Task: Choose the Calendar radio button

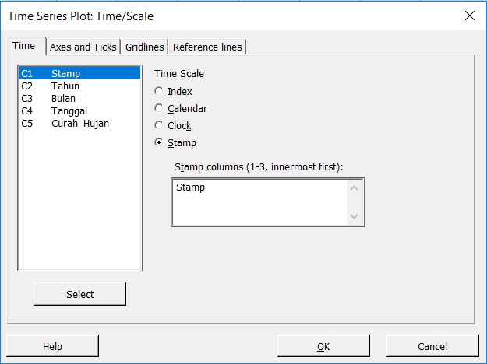Action: (160, 109)
